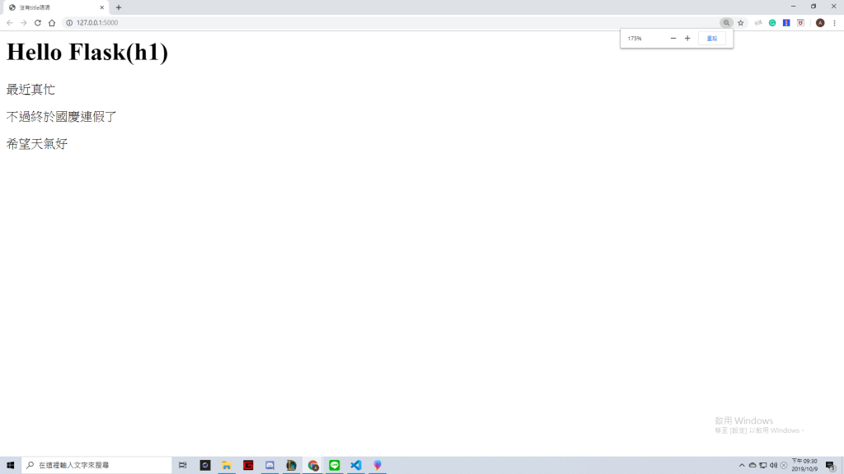Click the zoom magnifier icon in address bar
The width and height of the screenshot is (844, 474).
tap(727, 22)
